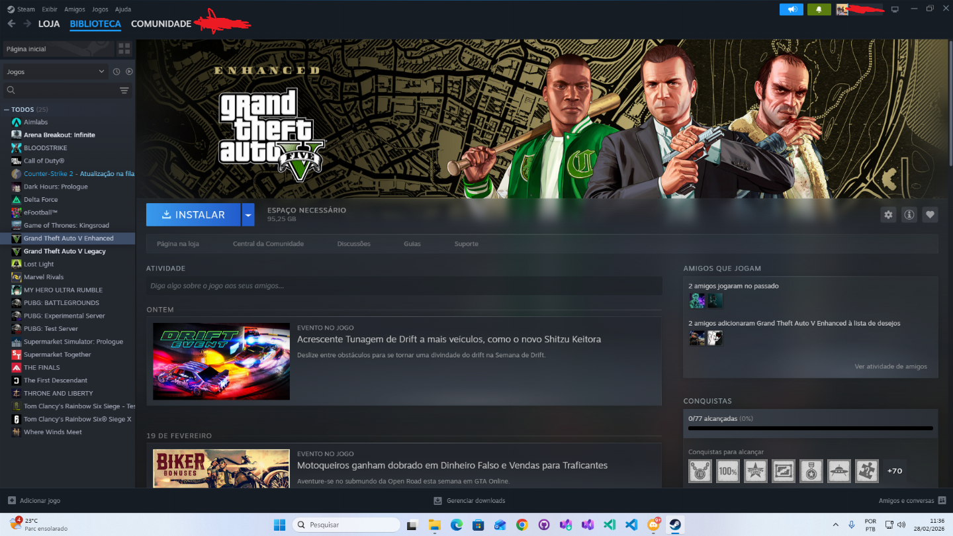Viewport: 953px width, 536px height.
Task: Open the Exibir menu
Action: tap(49, 9)
